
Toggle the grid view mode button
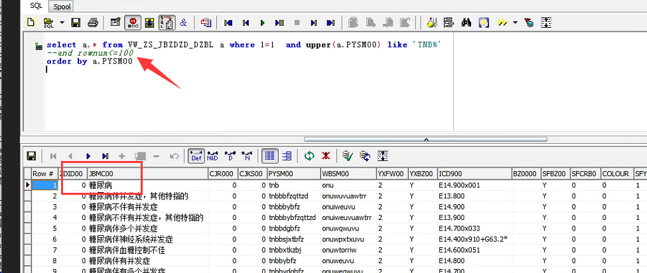pos(270,156)
